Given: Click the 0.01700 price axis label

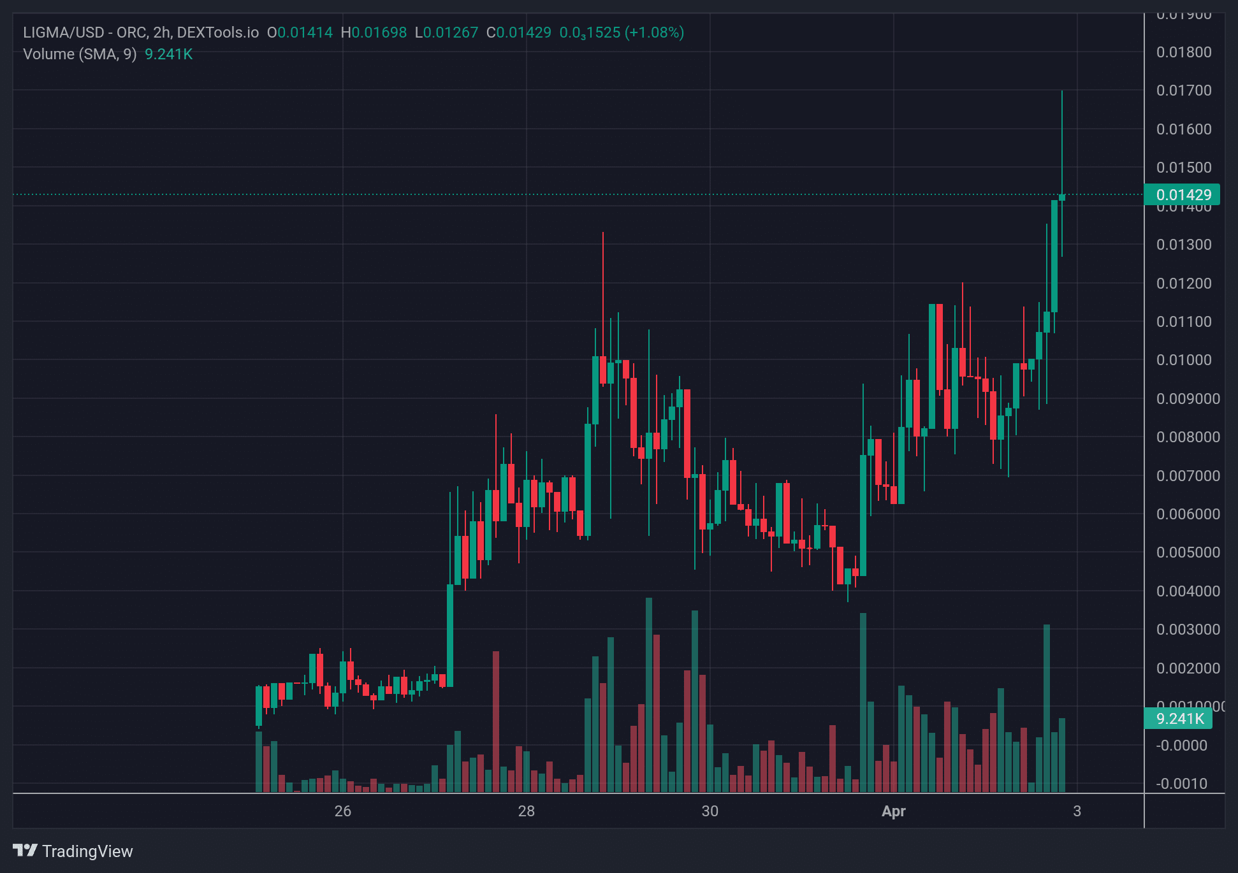Looking at the screenshot, I should point(1184,90).
